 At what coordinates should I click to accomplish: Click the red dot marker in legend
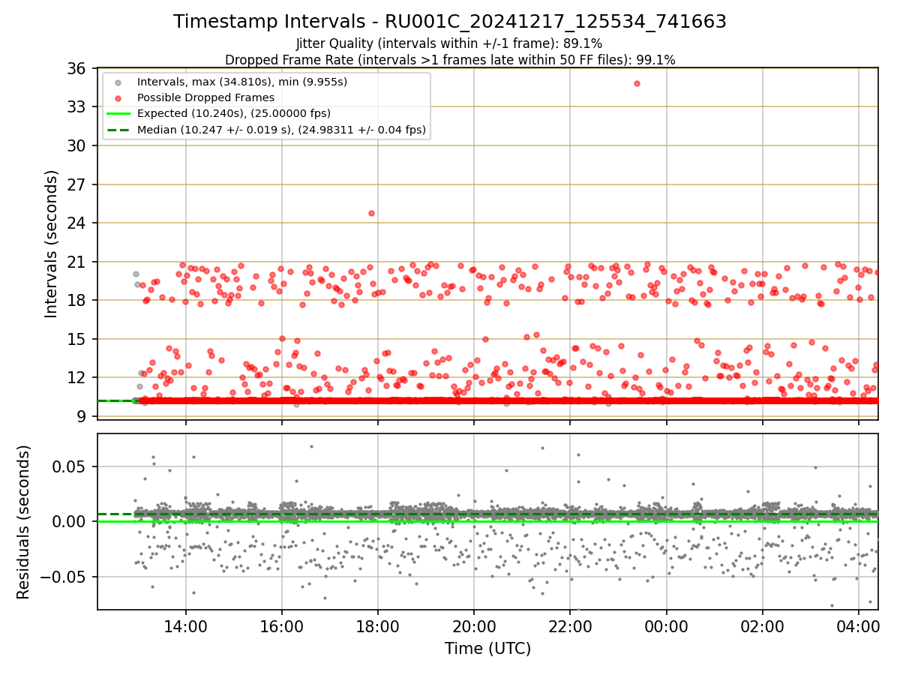coord(119,97)
